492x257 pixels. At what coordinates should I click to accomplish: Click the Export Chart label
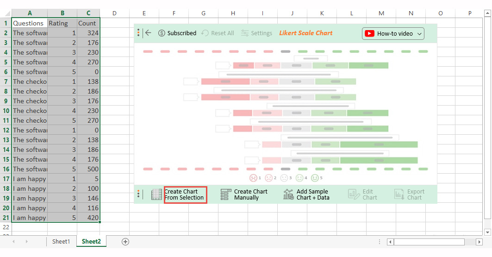[x=416, y=194]
